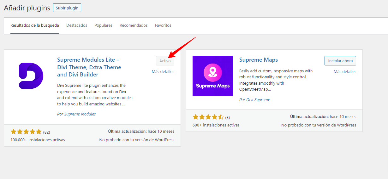Select the Favoritos tab

(x=163, y=25)
